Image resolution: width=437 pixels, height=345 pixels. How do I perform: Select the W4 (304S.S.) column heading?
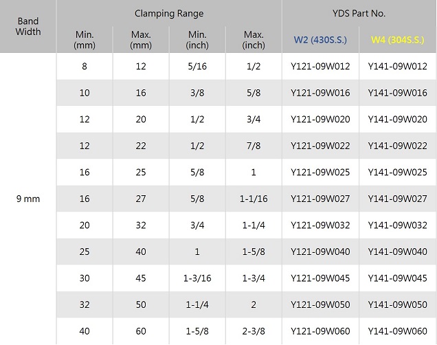(398, 40)
